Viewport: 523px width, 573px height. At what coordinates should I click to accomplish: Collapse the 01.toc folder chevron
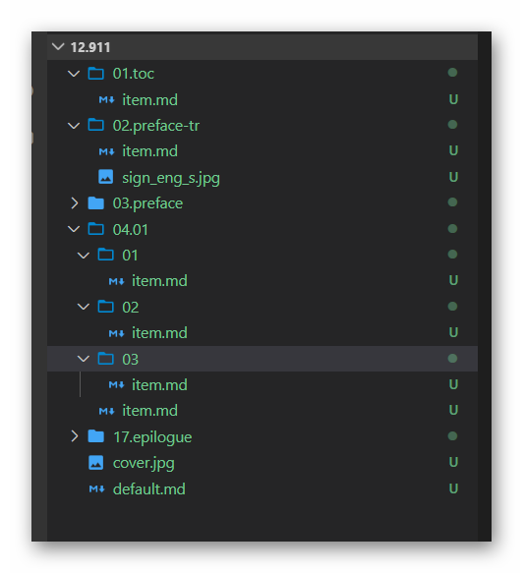(x=74, y=74)
